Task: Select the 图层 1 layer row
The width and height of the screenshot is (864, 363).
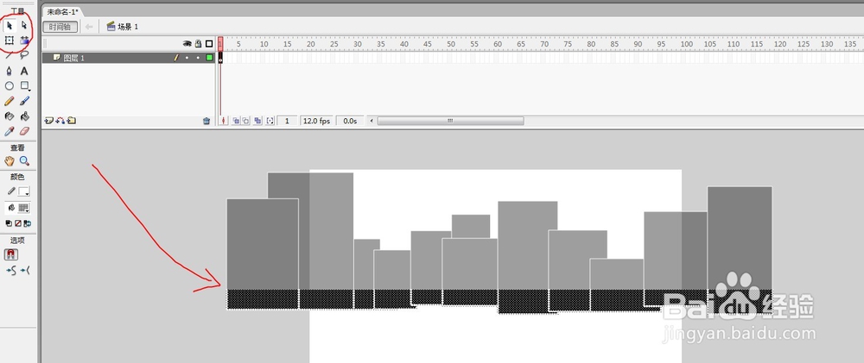Action: pyautogui.click(x=129, y=57)
